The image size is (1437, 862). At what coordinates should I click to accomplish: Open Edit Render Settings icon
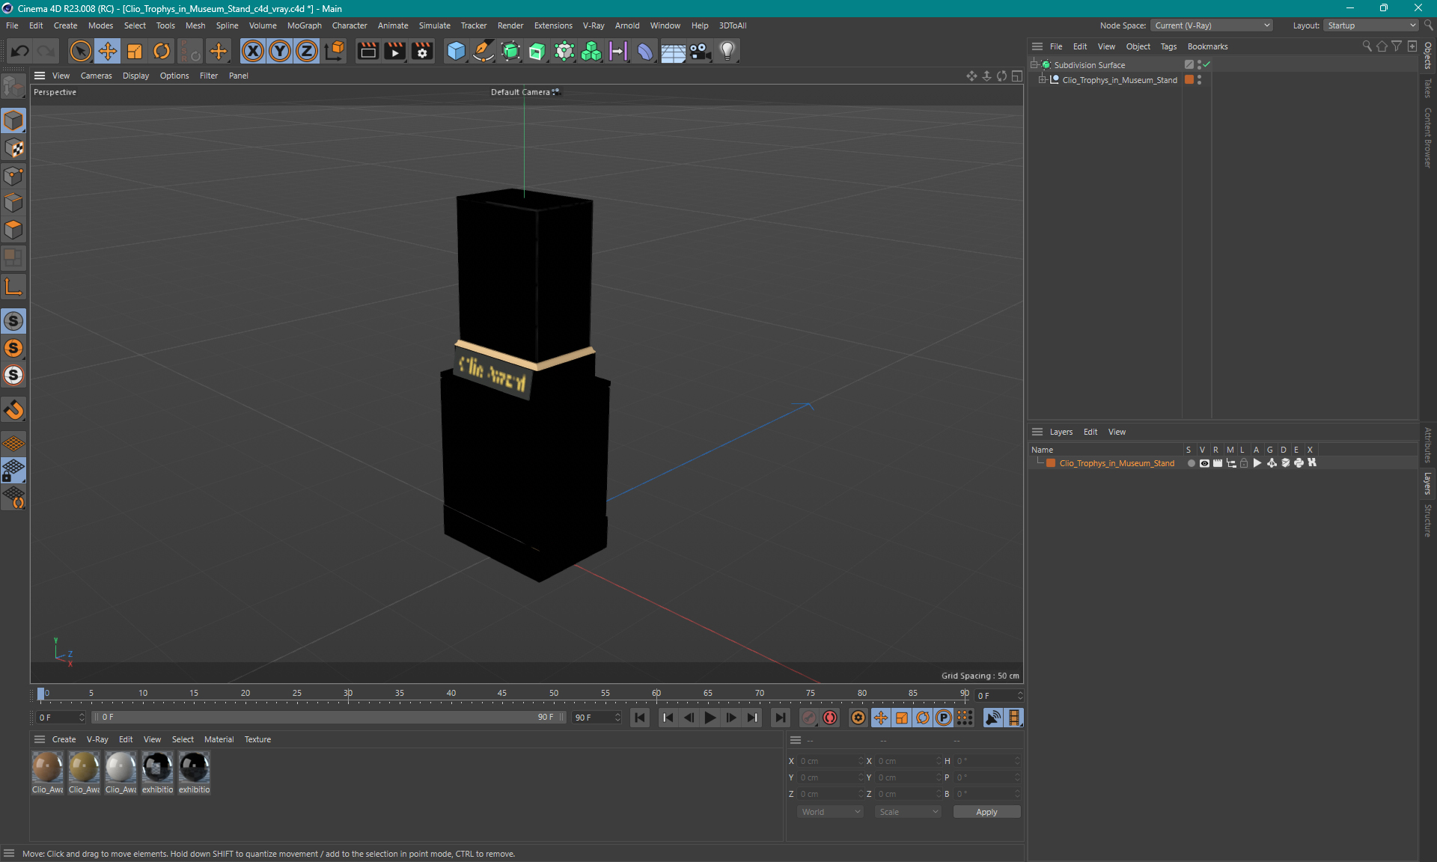click(x=423, y=51)
